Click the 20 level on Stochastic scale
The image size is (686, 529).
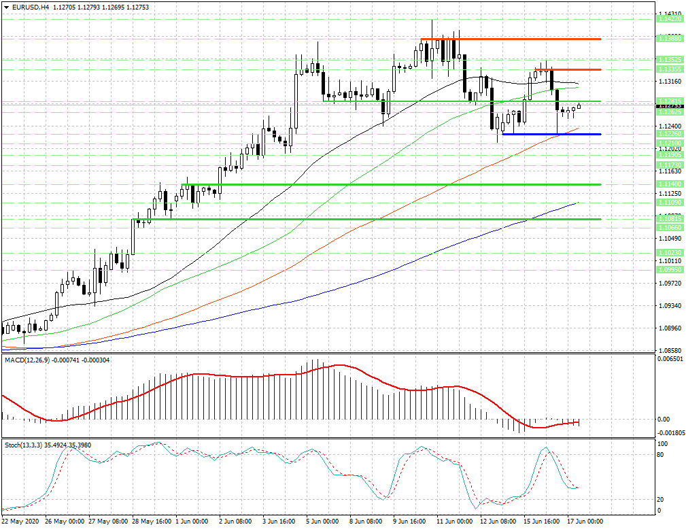tap(661, 499)
